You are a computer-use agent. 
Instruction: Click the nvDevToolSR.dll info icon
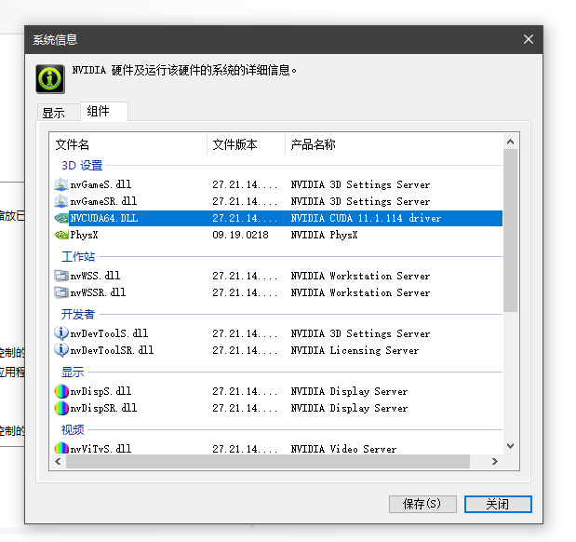tap(61, 349)
